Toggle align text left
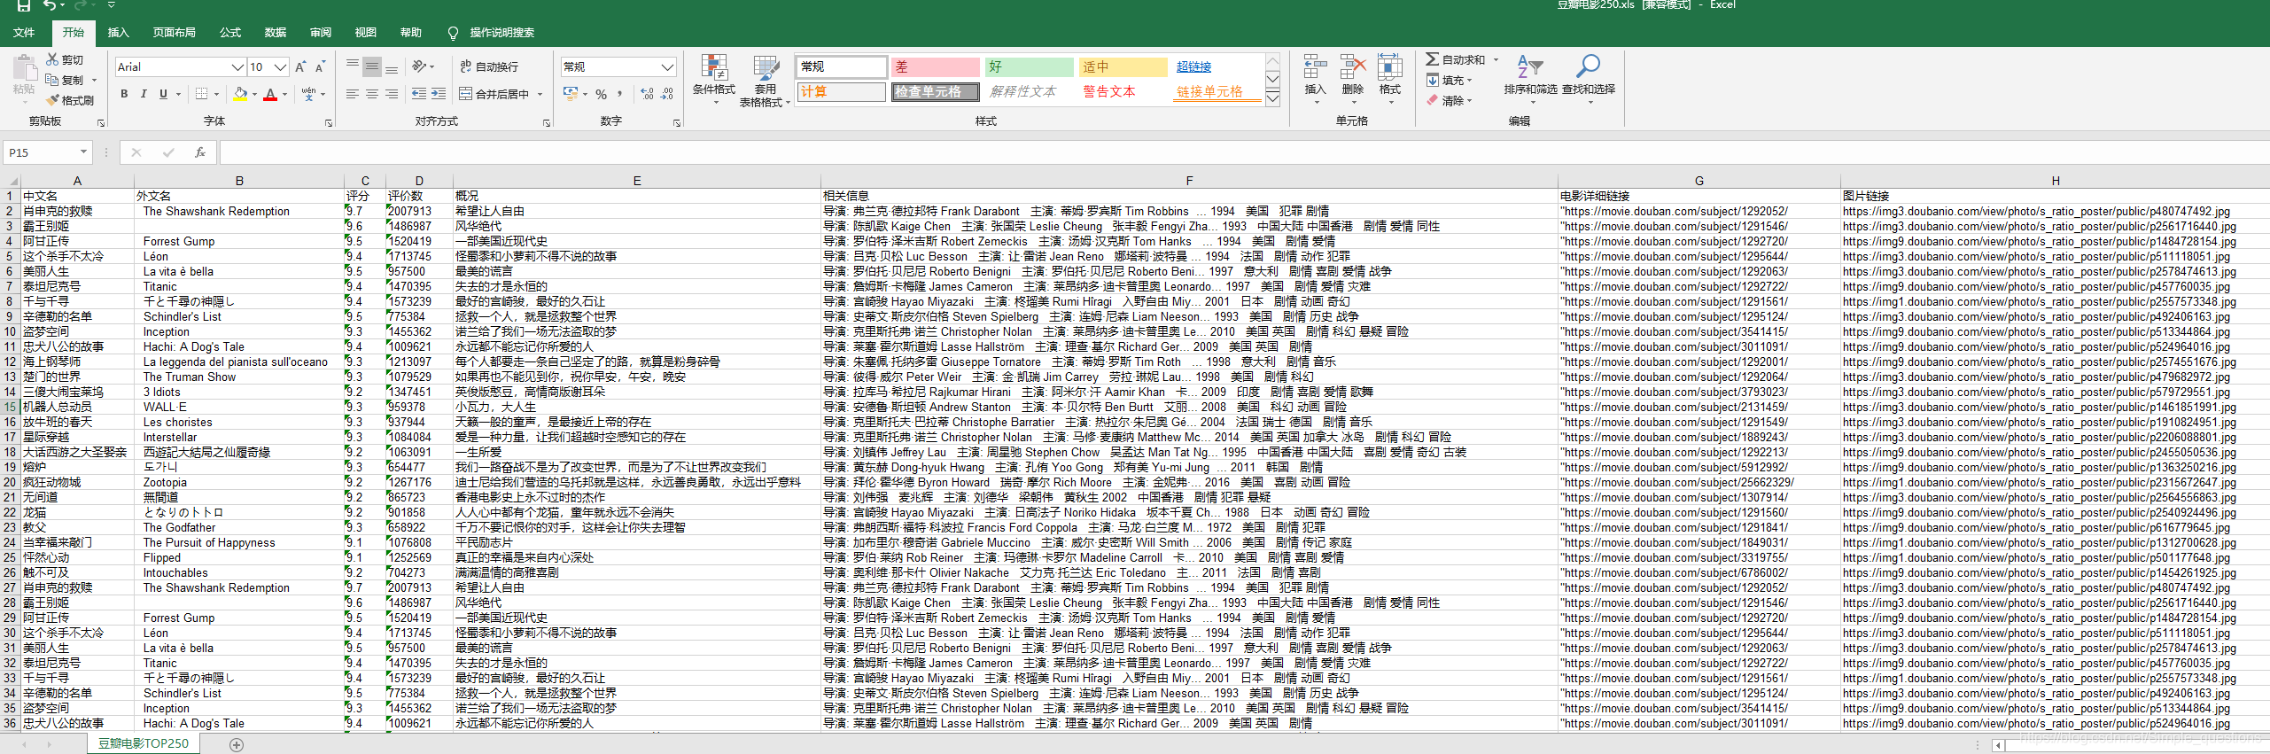Image resolution: width=2270 pixels, height=754 pixels. click(353, 94)
